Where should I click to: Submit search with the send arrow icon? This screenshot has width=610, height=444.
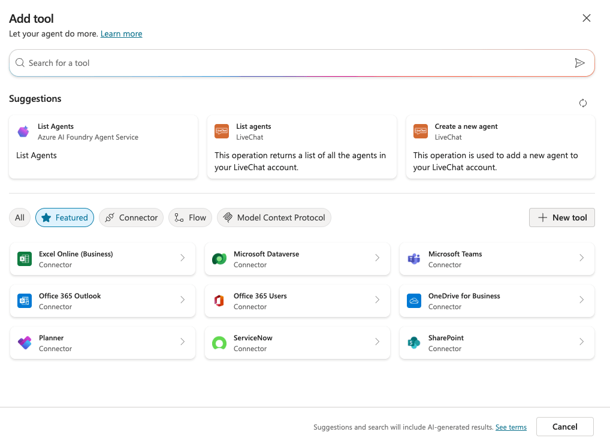pyautogui.click(x=579, y=63)
